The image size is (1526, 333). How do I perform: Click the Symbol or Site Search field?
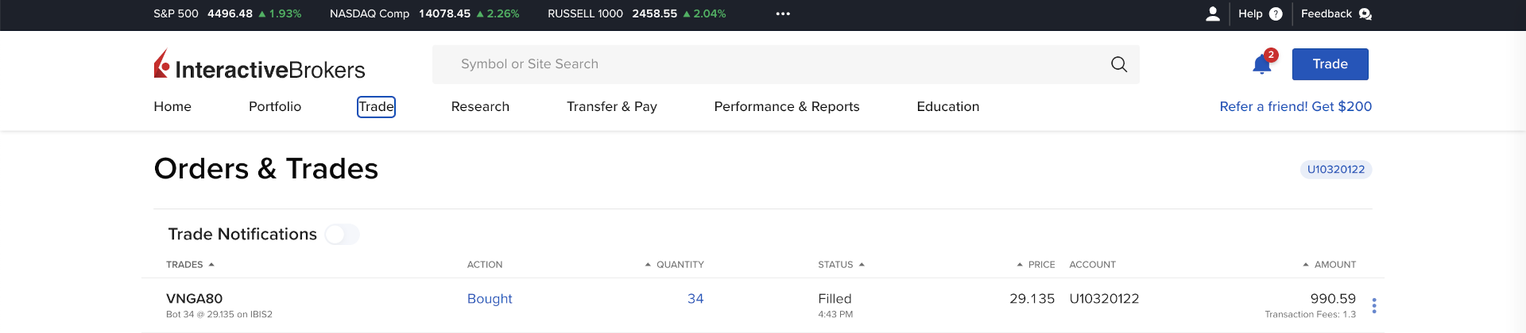771,64
